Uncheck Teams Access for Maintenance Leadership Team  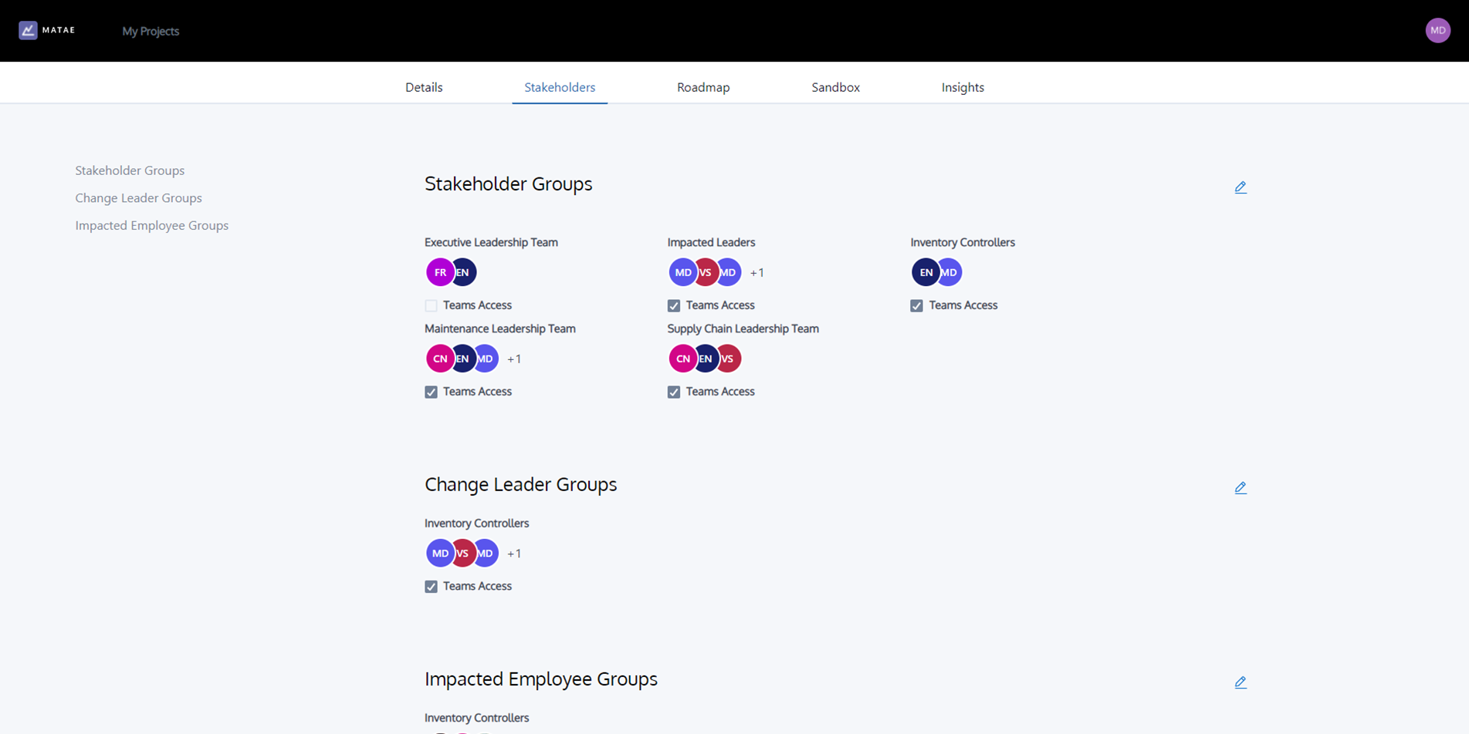(430, 392)
